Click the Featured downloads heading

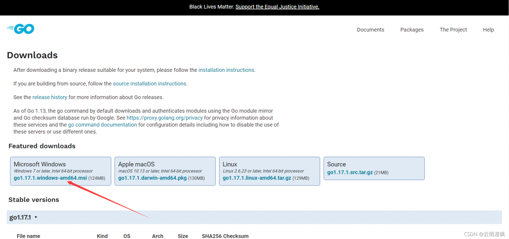pyautogui.click(x=42, y=146)
